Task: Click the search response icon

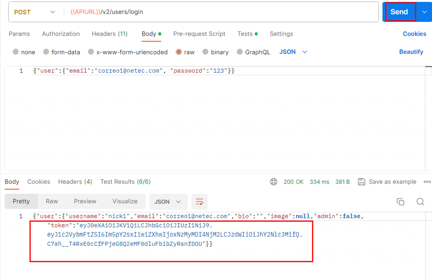Action: click(x=420, y=201)
